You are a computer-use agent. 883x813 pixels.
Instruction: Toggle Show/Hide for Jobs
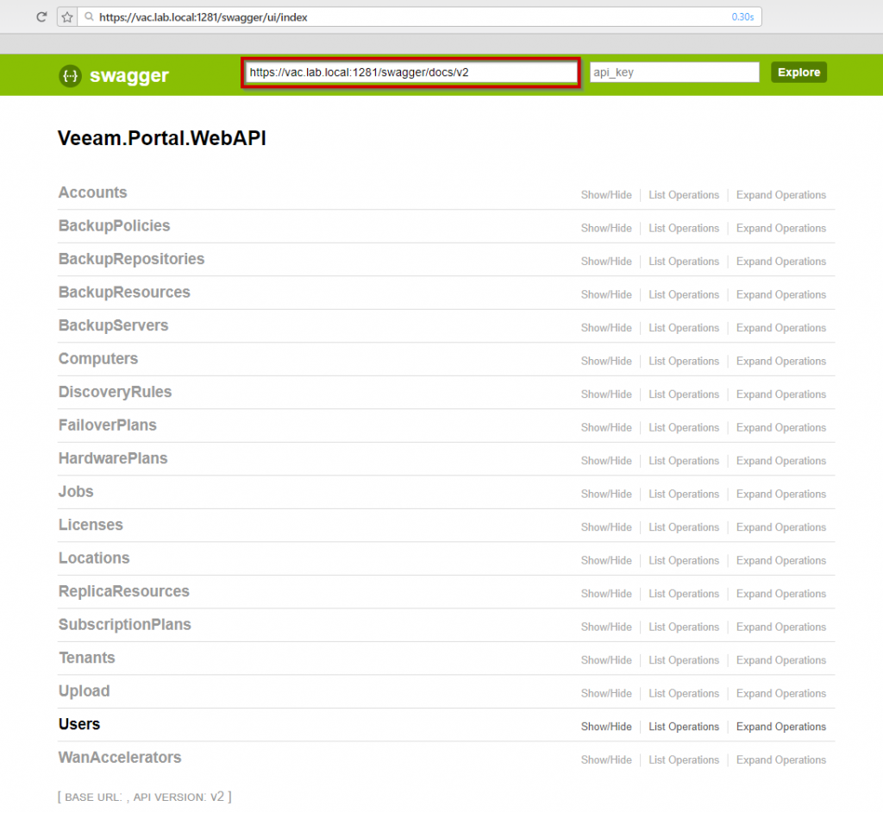point(606,495)
